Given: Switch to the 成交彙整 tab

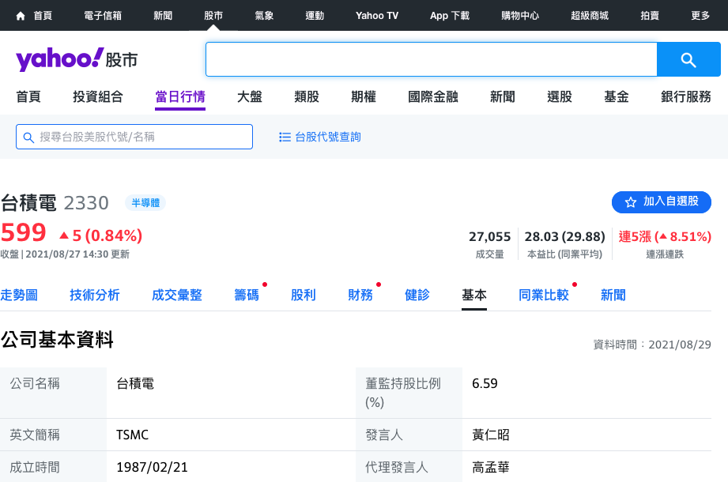Looking at the screenshot, I should [x=177, y=295].
